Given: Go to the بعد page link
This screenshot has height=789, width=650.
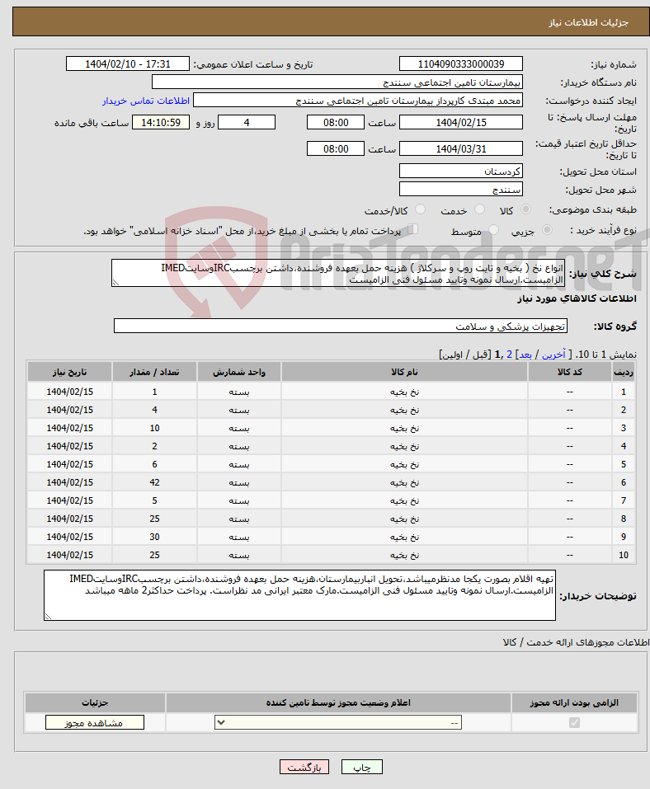Looking at the screenshot, I should [x=525, y=355].
